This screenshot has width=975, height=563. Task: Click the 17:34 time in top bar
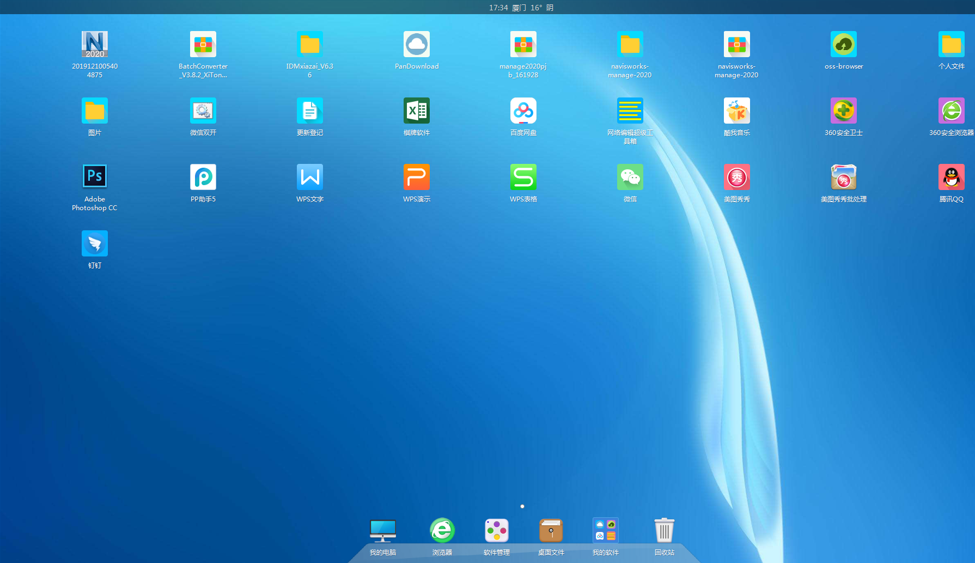pyautogui.click(x=498, y=8)
